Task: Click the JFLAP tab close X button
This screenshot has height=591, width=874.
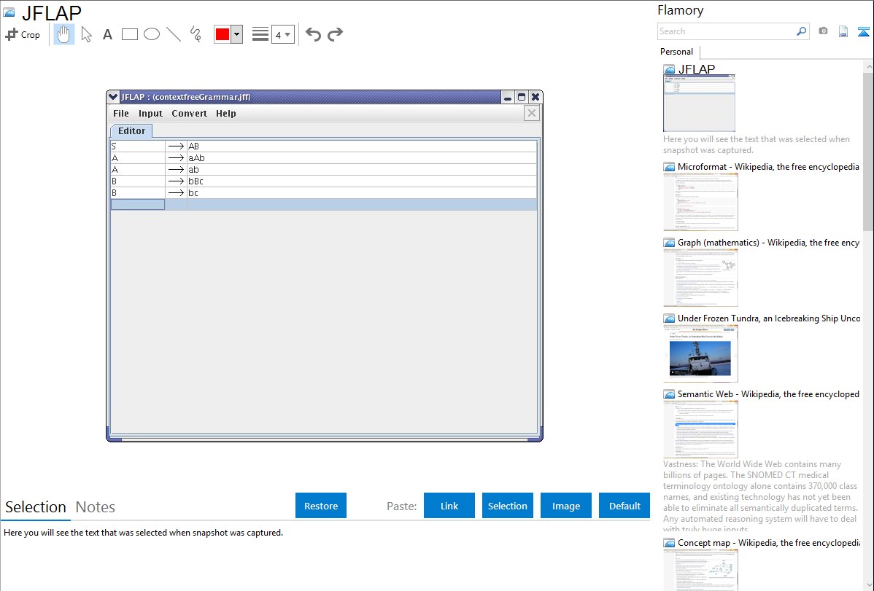Action: tap(532, 114)
